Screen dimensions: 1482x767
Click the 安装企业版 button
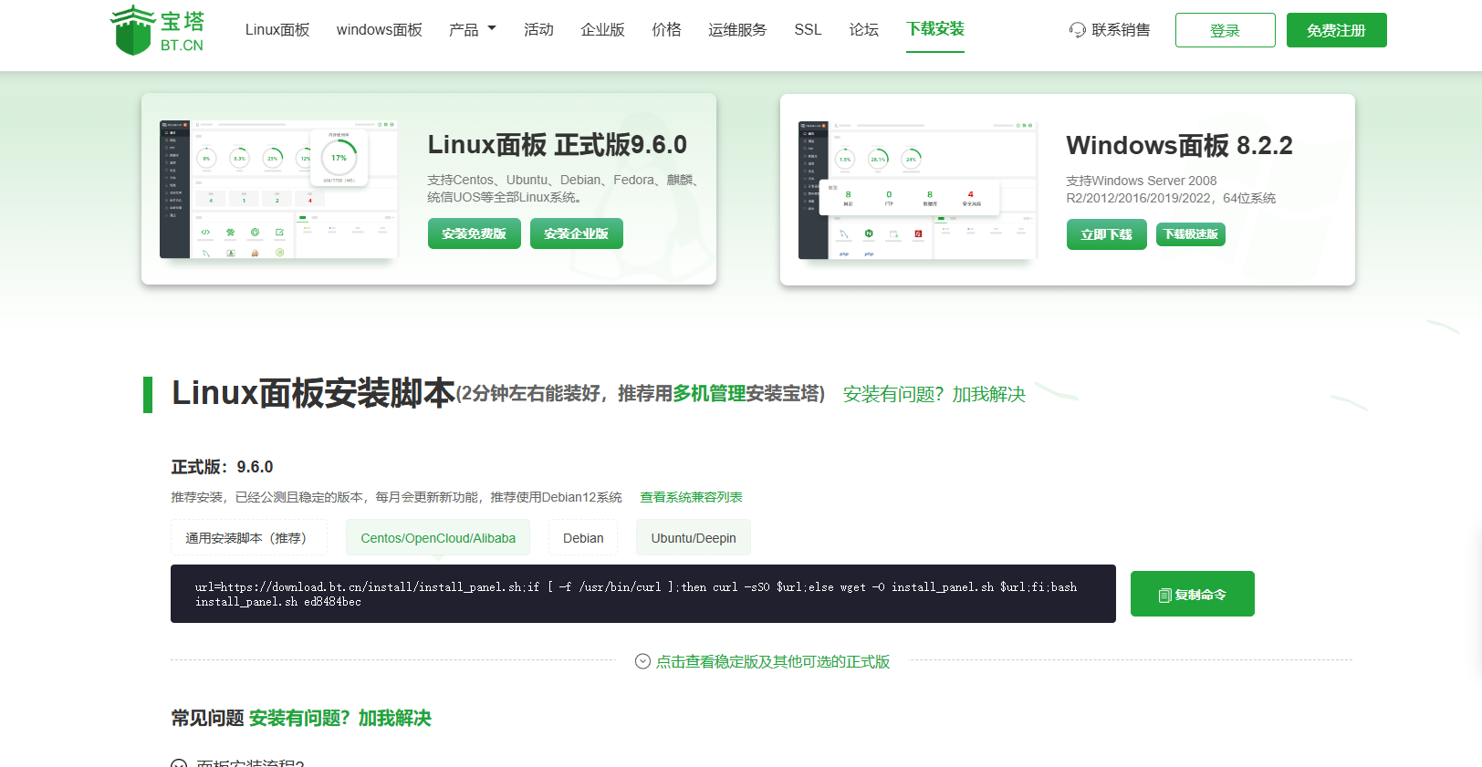(x=577, y=233)
